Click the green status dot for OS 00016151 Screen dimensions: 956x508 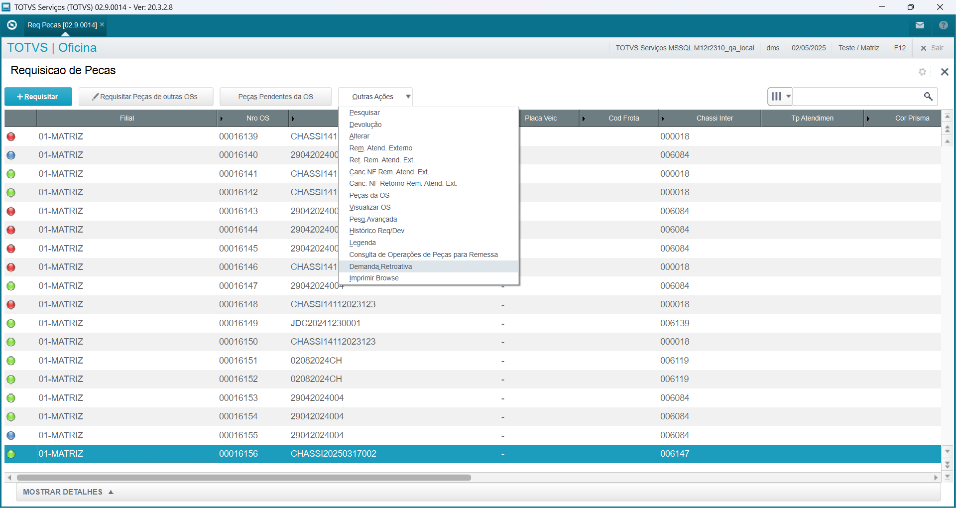11,361
